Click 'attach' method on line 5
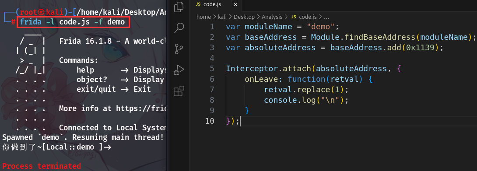 point(297,69)
